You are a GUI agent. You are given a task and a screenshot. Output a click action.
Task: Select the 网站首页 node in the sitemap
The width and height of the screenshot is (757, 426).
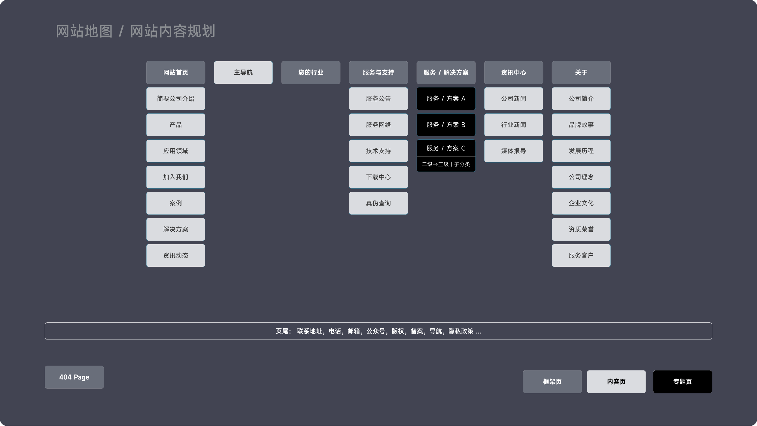[175, 72]
